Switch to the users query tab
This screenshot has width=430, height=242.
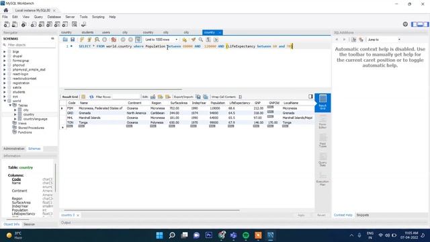click(106, 32)
